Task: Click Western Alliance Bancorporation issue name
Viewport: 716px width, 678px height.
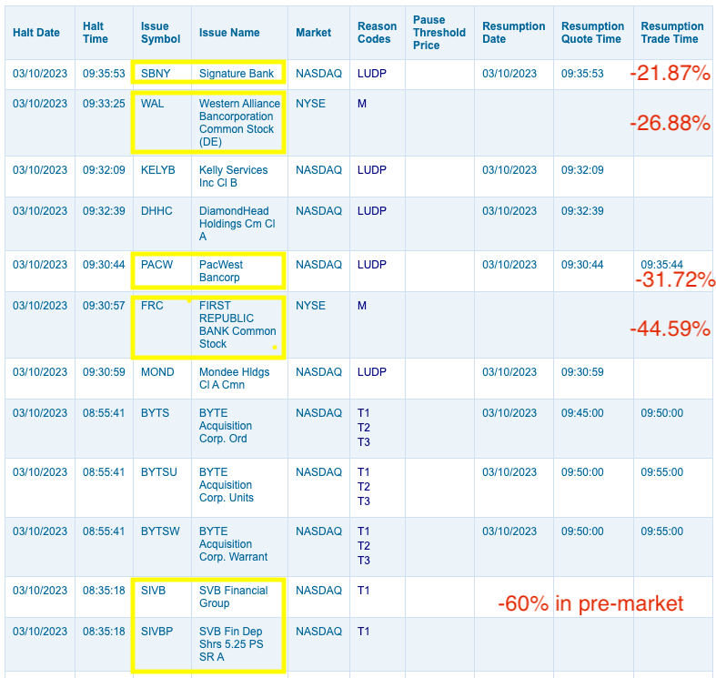Action: [239, 123]
